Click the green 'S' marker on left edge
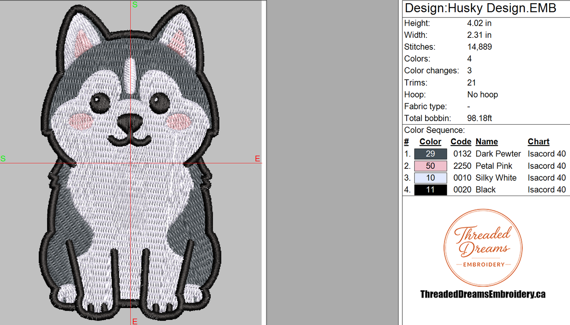570x325 pixels. [3, 159]
